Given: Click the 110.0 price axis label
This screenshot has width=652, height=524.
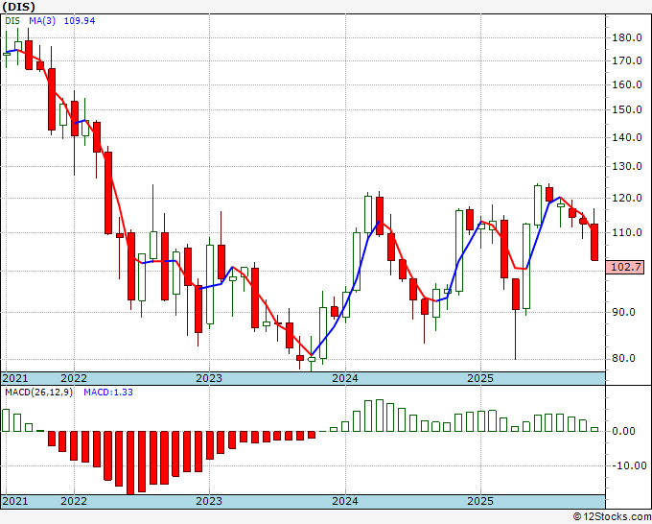Looking at the screenshot, I should pos(627,232).
